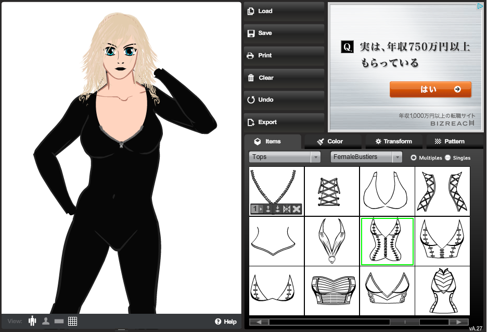Switch to head and shoulders view icon
Screen dimensions: 487x332
click(46, 321)
